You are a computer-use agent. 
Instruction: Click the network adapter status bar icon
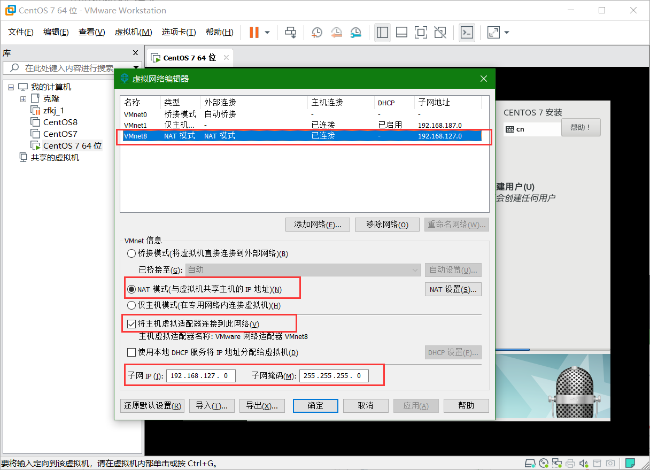click(x=557, y=463)
